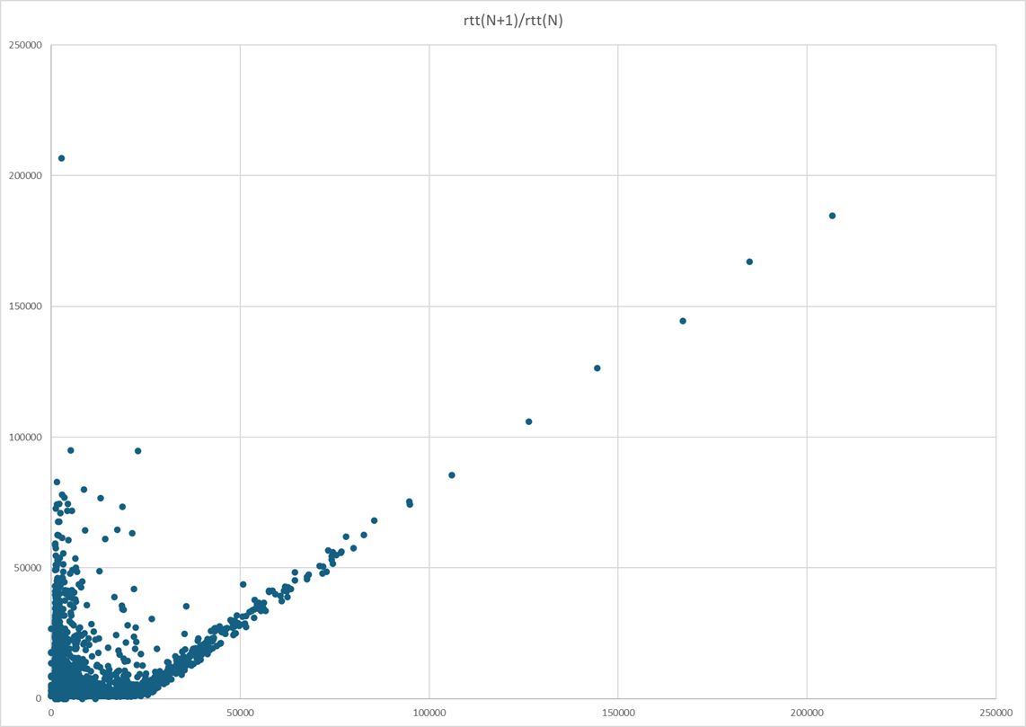Viewport: 1026px width, 727px height.
Task: Click the diagonal data point near 167000
Action: coord(749,262)
